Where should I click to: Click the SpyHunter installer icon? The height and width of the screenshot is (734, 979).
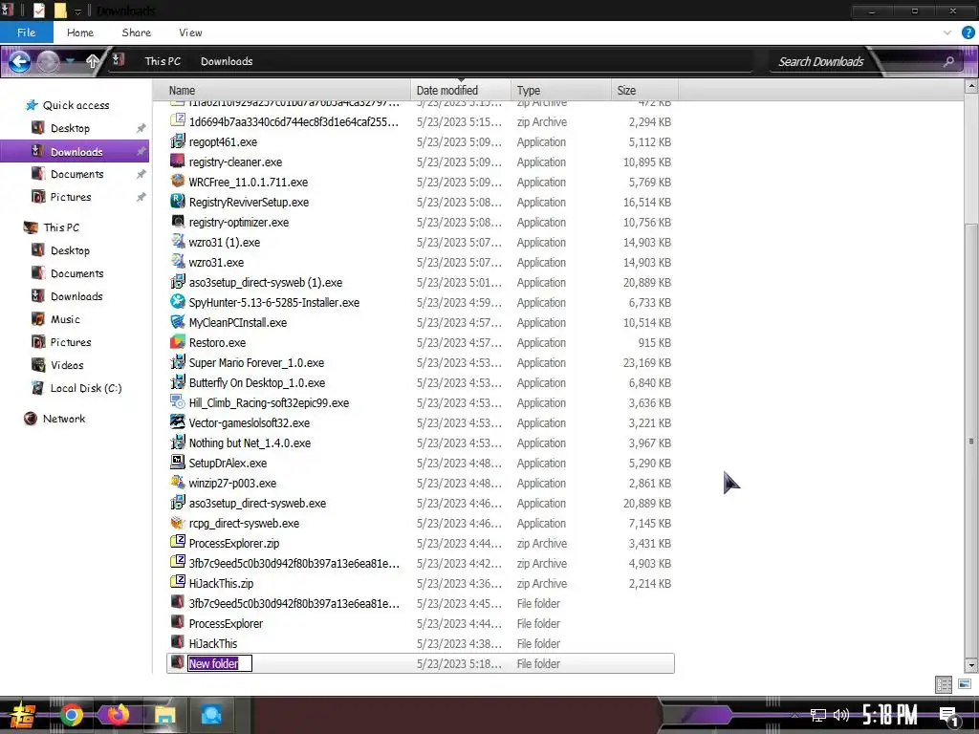click(178, 302)
